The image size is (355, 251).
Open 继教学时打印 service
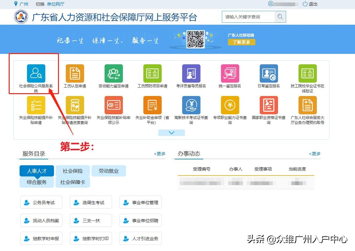point(91,238)
